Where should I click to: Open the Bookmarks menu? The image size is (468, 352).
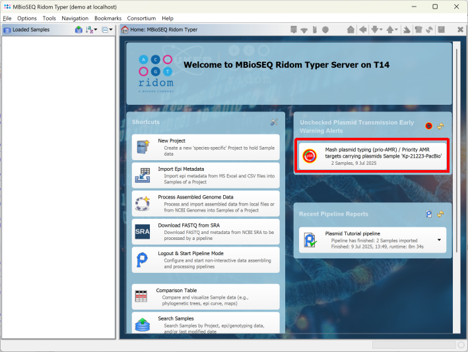(108, 18)
